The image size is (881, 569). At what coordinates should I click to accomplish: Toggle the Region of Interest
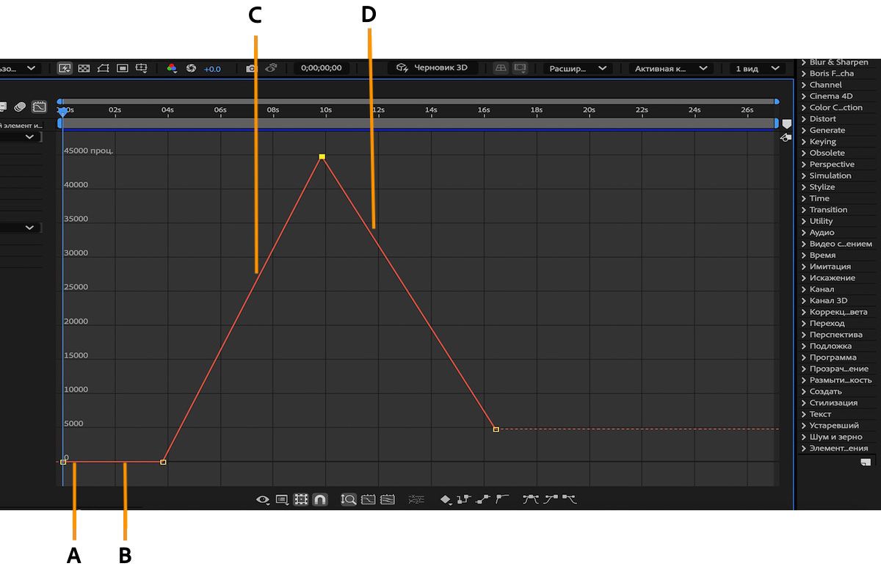tap(123, 68)
